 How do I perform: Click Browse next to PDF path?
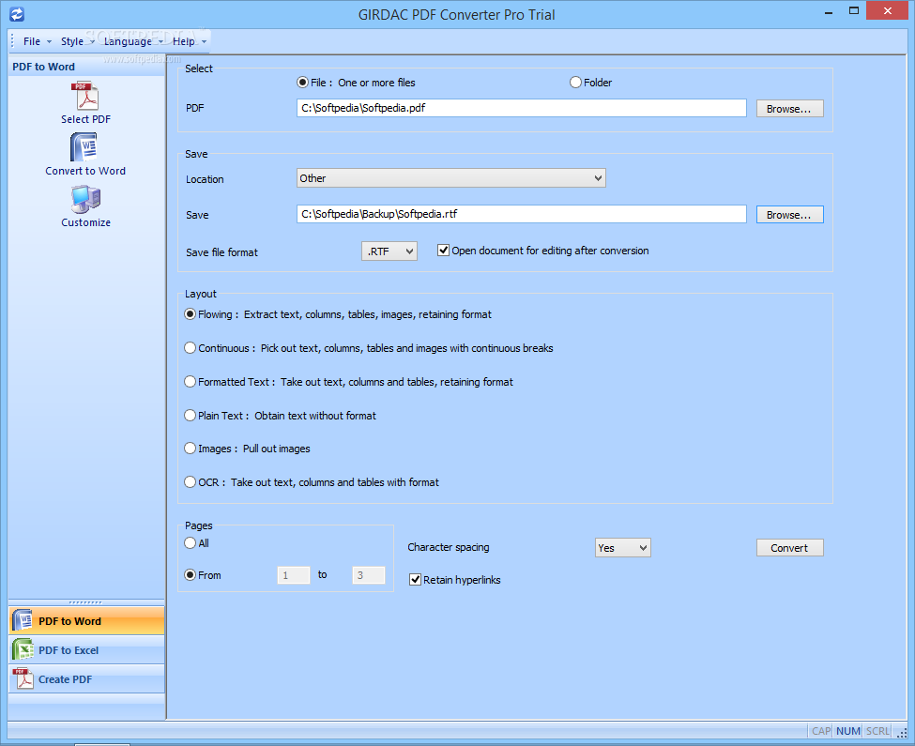(789, 109)
